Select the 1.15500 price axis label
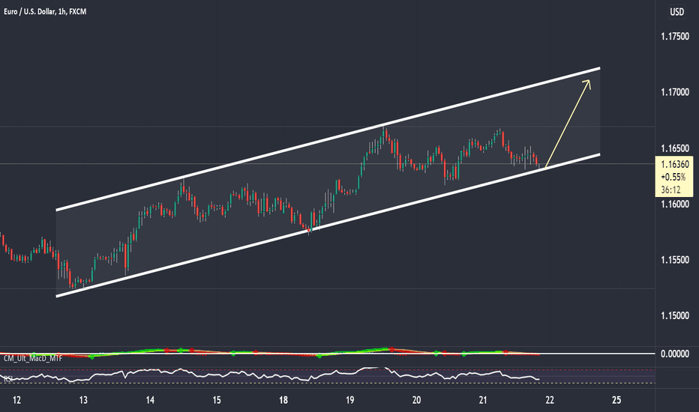The height and width of the screenshot is (412, 699). [675, 260]
